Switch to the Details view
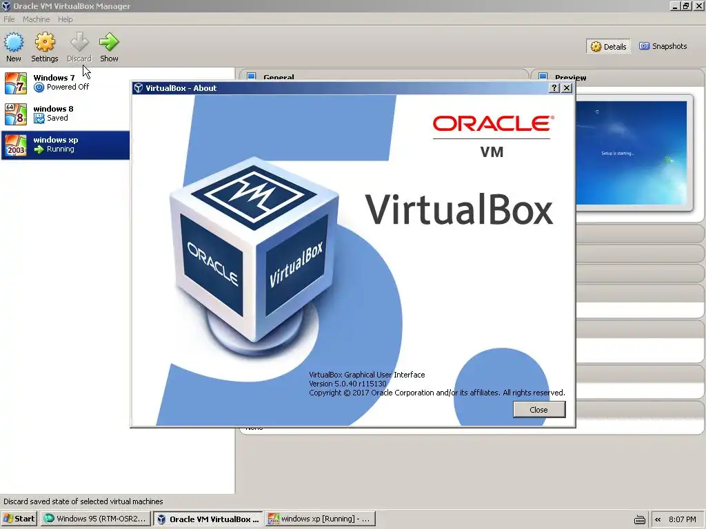Screen dimensions: 706x529 (608, 46)
